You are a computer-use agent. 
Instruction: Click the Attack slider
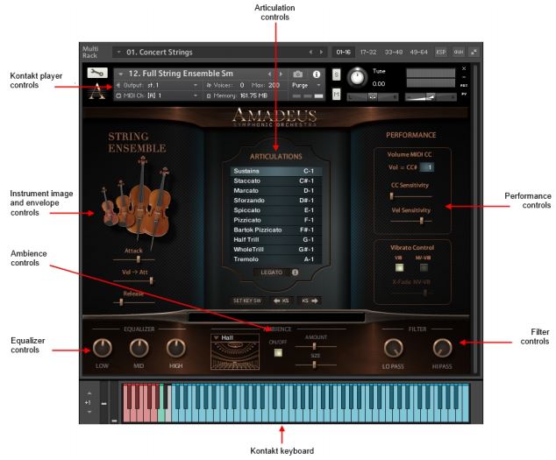point(134,259)
